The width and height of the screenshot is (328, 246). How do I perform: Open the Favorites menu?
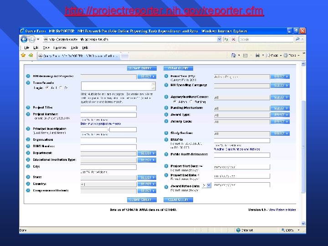pyautogui.click(x=60, y=48)
